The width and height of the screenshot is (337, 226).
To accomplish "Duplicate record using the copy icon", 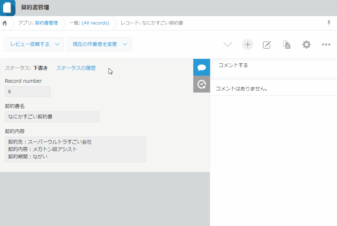I will point(286,44).
